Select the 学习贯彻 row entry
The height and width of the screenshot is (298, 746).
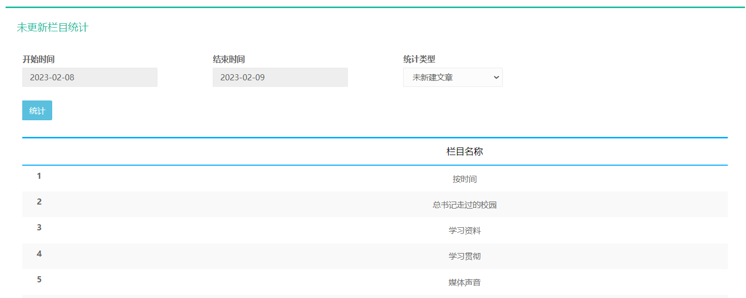tap(464, 256)
